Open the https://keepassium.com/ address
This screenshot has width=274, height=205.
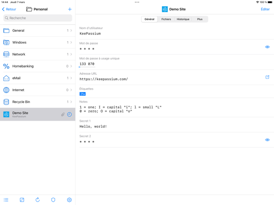(104, 79)
